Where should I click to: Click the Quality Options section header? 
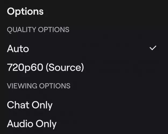(38, 29)
